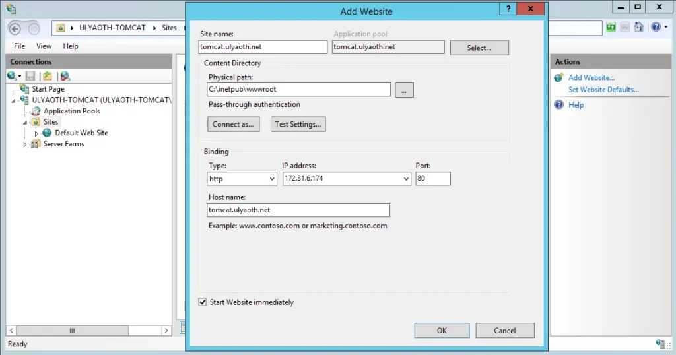Open the File menu
Image resolution: width=676 pixels, height=355 pixels.
[20, 46]
